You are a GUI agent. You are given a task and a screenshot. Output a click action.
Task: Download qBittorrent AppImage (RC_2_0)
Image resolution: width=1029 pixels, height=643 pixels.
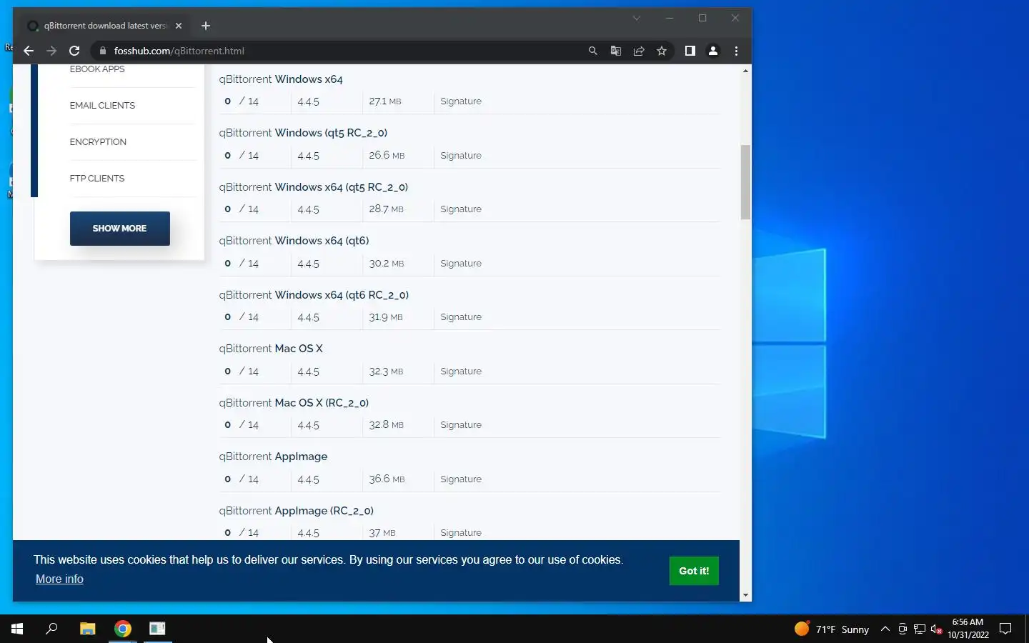296,511
